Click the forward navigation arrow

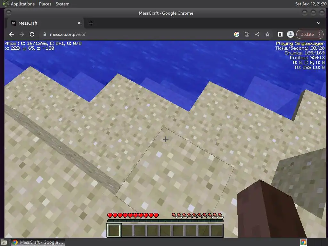pyautogui.click(x=22, y=34)
